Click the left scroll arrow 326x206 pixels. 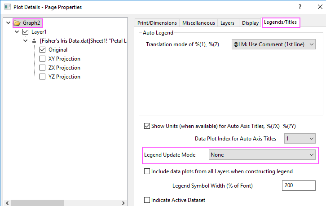pyautogui.click(x=7, y=203)
